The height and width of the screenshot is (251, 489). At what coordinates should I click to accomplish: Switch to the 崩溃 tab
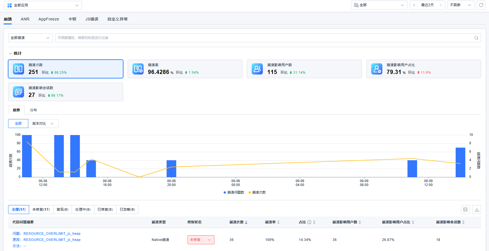coord(8,19)
